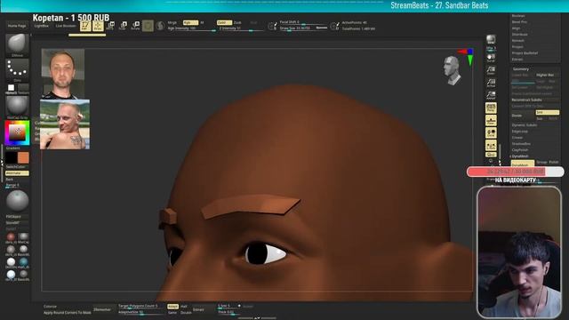Click the SwitchColor button
The width and height of the screenshot is (569, 320).
[x=17, y=167]
